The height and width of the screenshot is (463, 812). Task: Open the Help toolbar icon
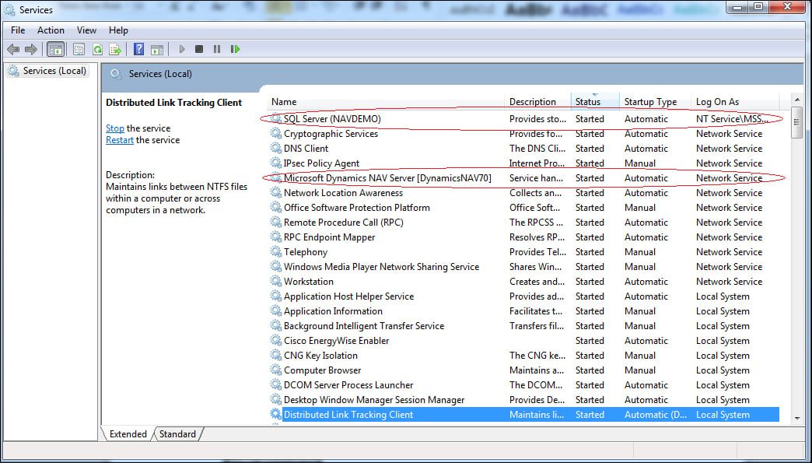point(138,49)
